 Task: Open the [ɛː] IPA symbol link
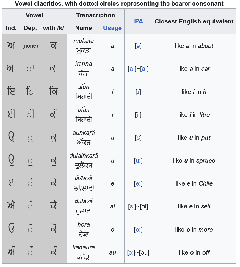pos(132,206)
